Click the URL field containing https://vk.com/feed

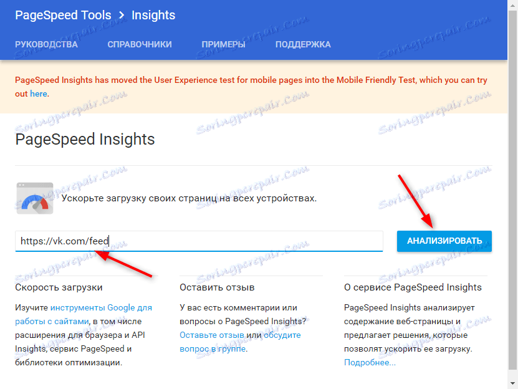point(199,241)
